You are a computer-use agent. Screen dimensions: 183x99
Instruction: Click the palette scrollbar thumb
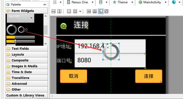(x=46, y=30)
